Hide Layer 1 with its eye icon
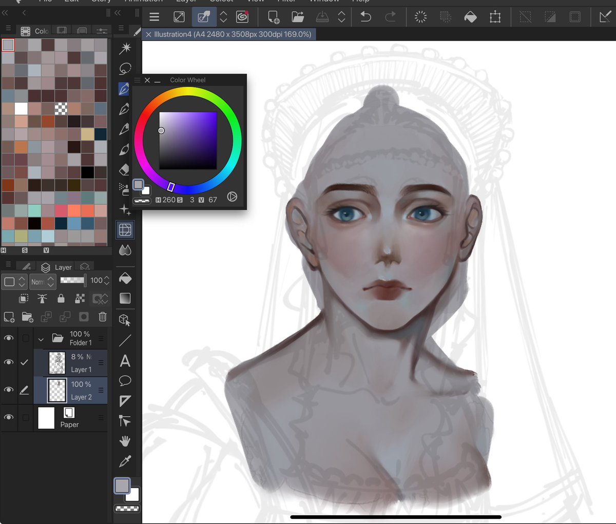This screenshot has height=524, width=616. (x=9, y=362)
